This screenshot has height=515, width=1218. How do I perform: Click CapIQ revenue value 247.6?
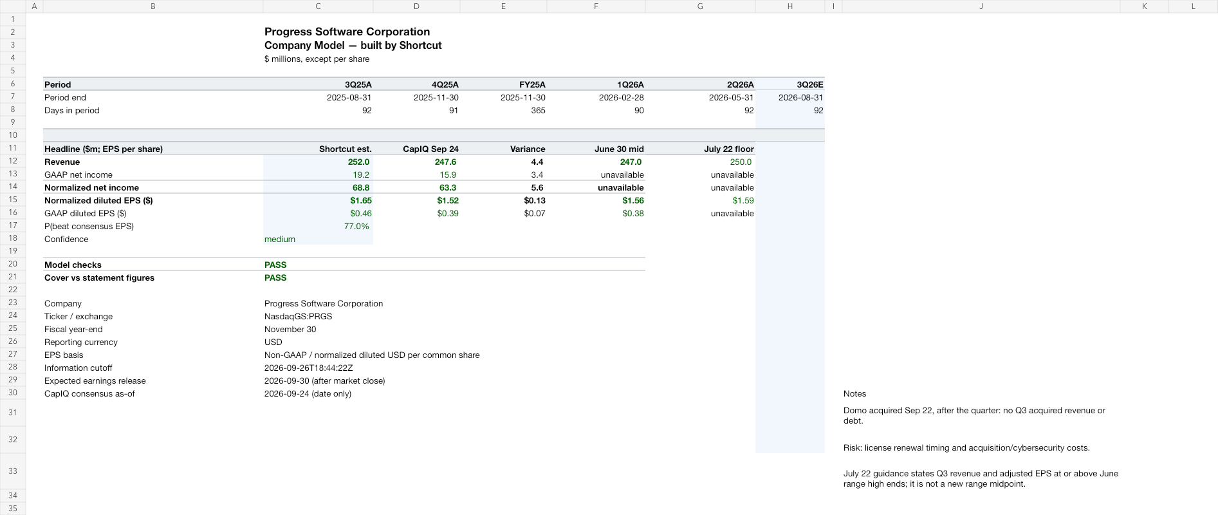click(x=445, y=162)
